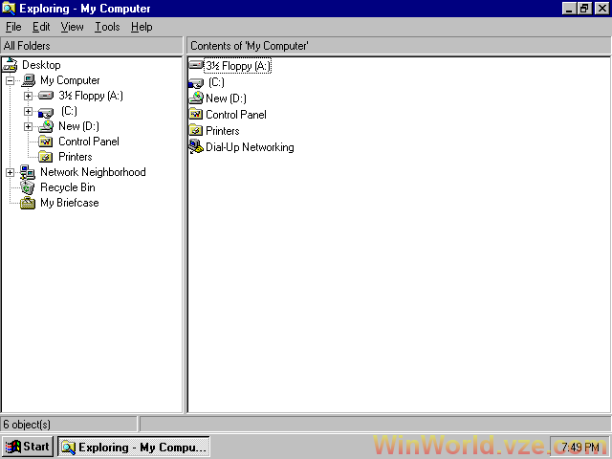Viewport: 612px width, 459px height.
Task: Restore the Explorer window size
Action: pyautogui.click(x=584, y=9)
